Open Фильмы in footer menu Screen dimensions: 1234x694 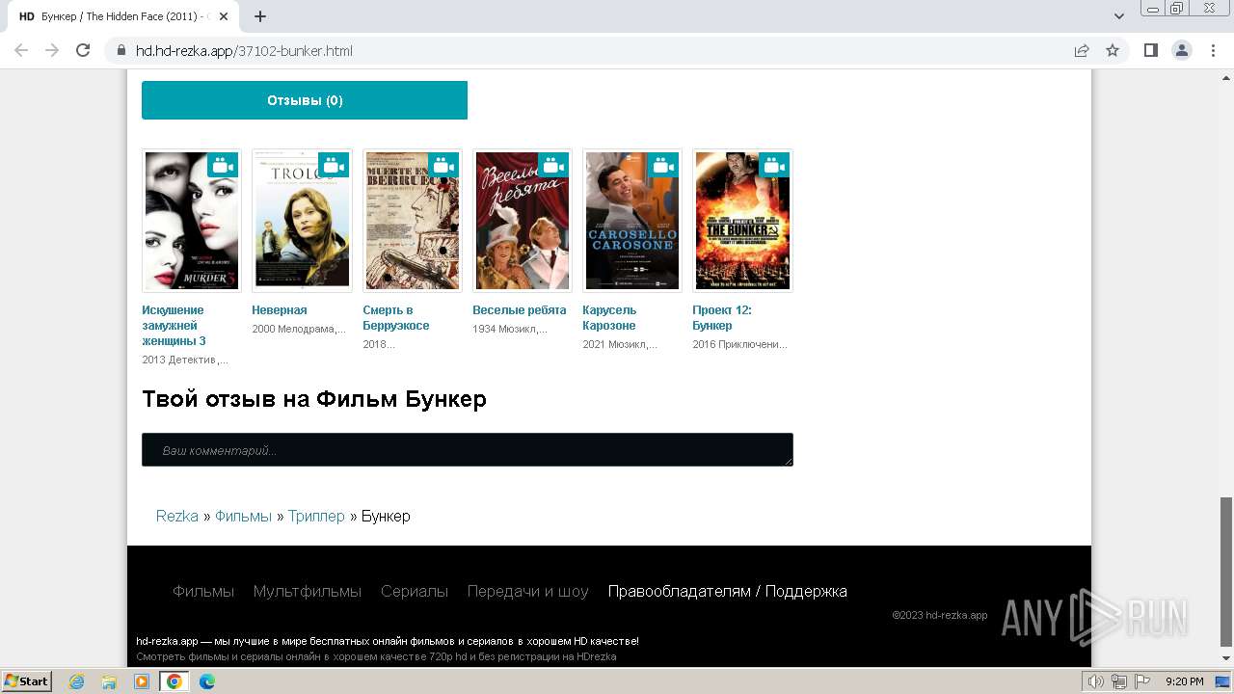pos(203,592)
